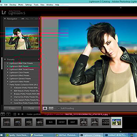Screen dimensions: 137x137
Task: Set Navigator zoom to 1:1
Action: tap(32, 19)
